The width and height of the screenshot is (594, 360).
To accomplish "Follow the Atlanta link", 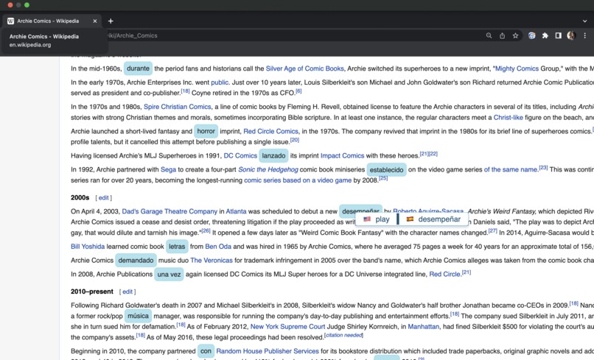I will pyautogui.click(x=236, y=211).
